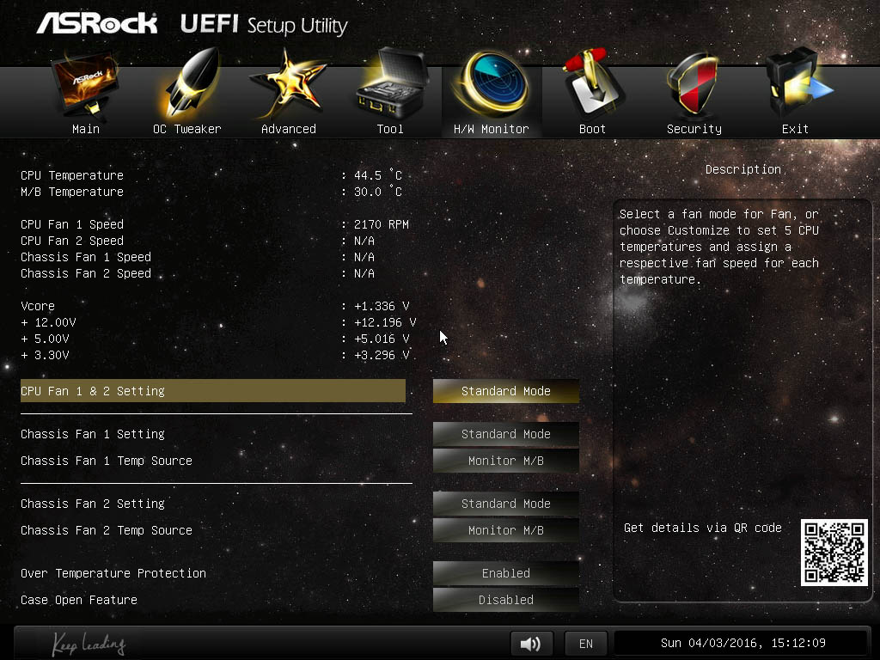
Task: Click the QR code for details
Action: click(834, 553)
